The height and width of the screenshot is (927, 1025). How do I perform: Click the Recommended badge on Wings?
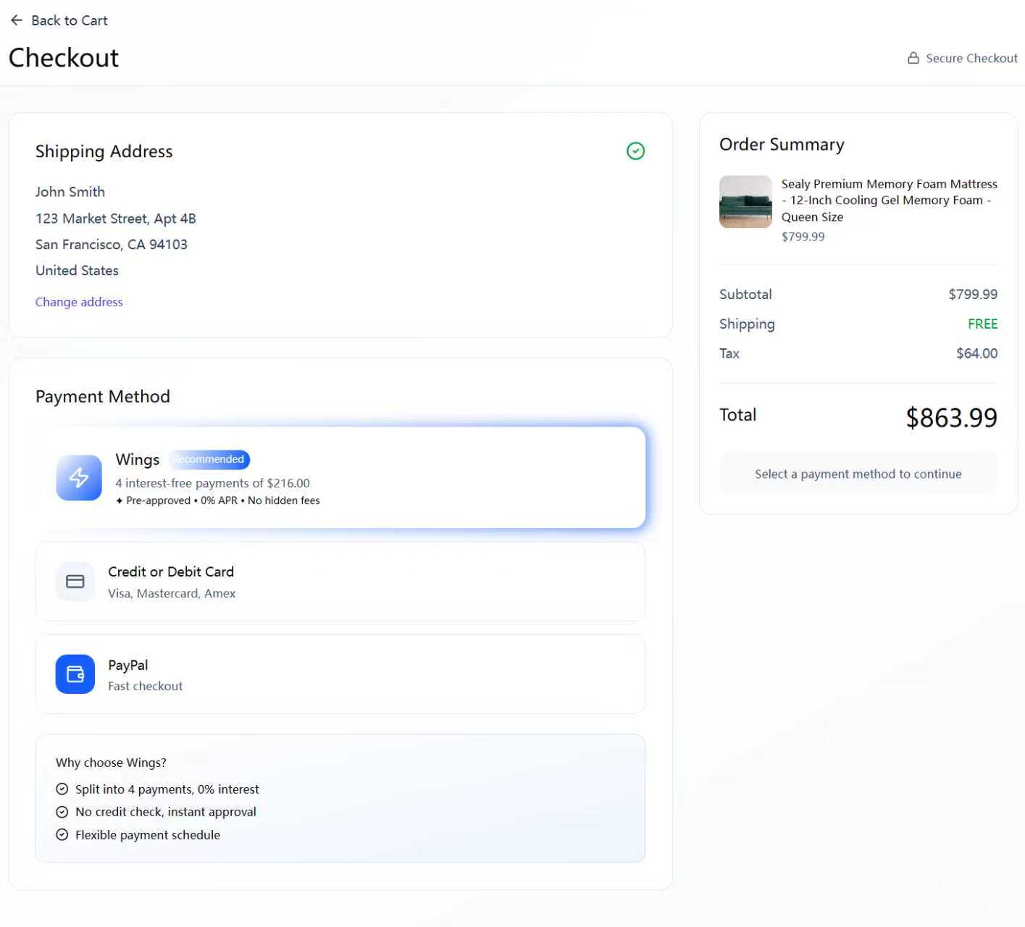click(209, 459)
